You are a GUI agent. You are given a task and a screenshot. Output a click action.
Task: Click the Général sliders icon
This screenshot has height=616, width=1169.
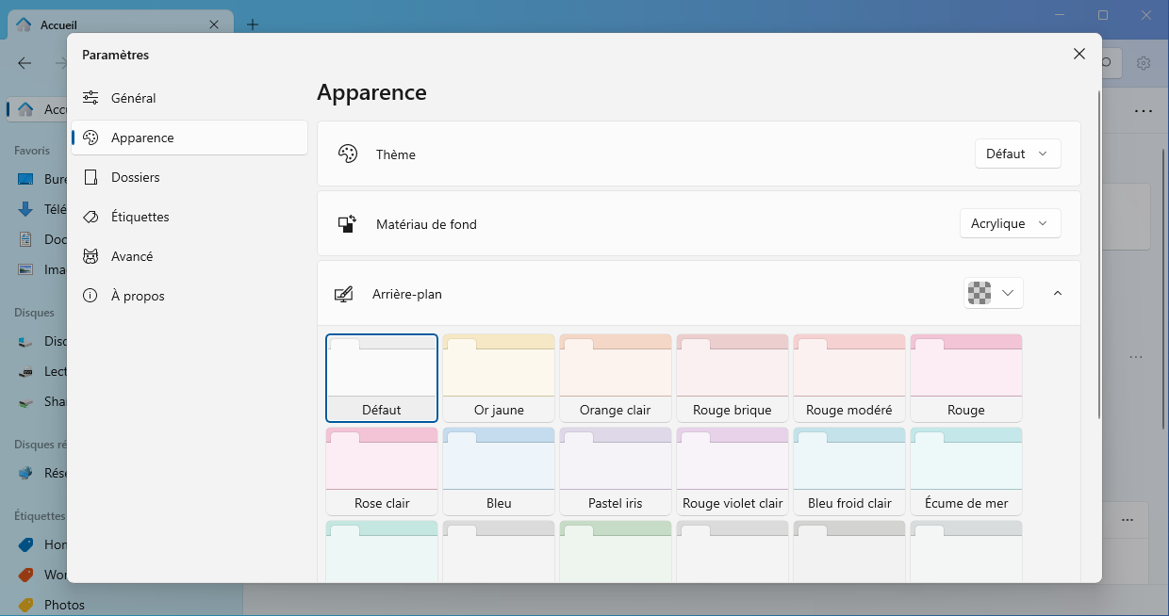pos(91,98)
